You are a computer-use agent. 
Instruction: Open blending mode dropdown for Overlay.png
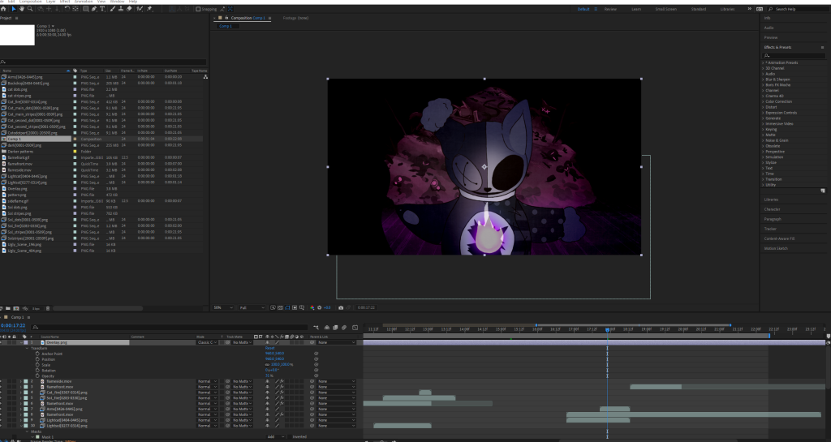pyautogui.click(x=207, y=342)
